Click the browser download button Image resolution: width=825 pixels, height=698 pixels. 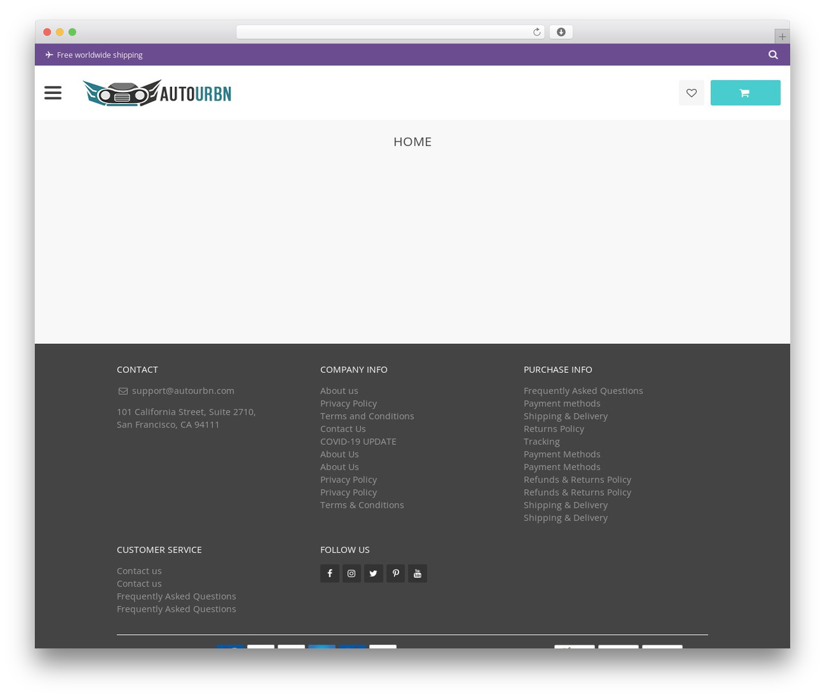pos(561,32)
